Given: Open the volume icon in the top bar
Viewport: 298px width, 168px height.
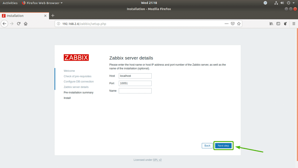Looking at the screenshot, I should tap(282, 3).
